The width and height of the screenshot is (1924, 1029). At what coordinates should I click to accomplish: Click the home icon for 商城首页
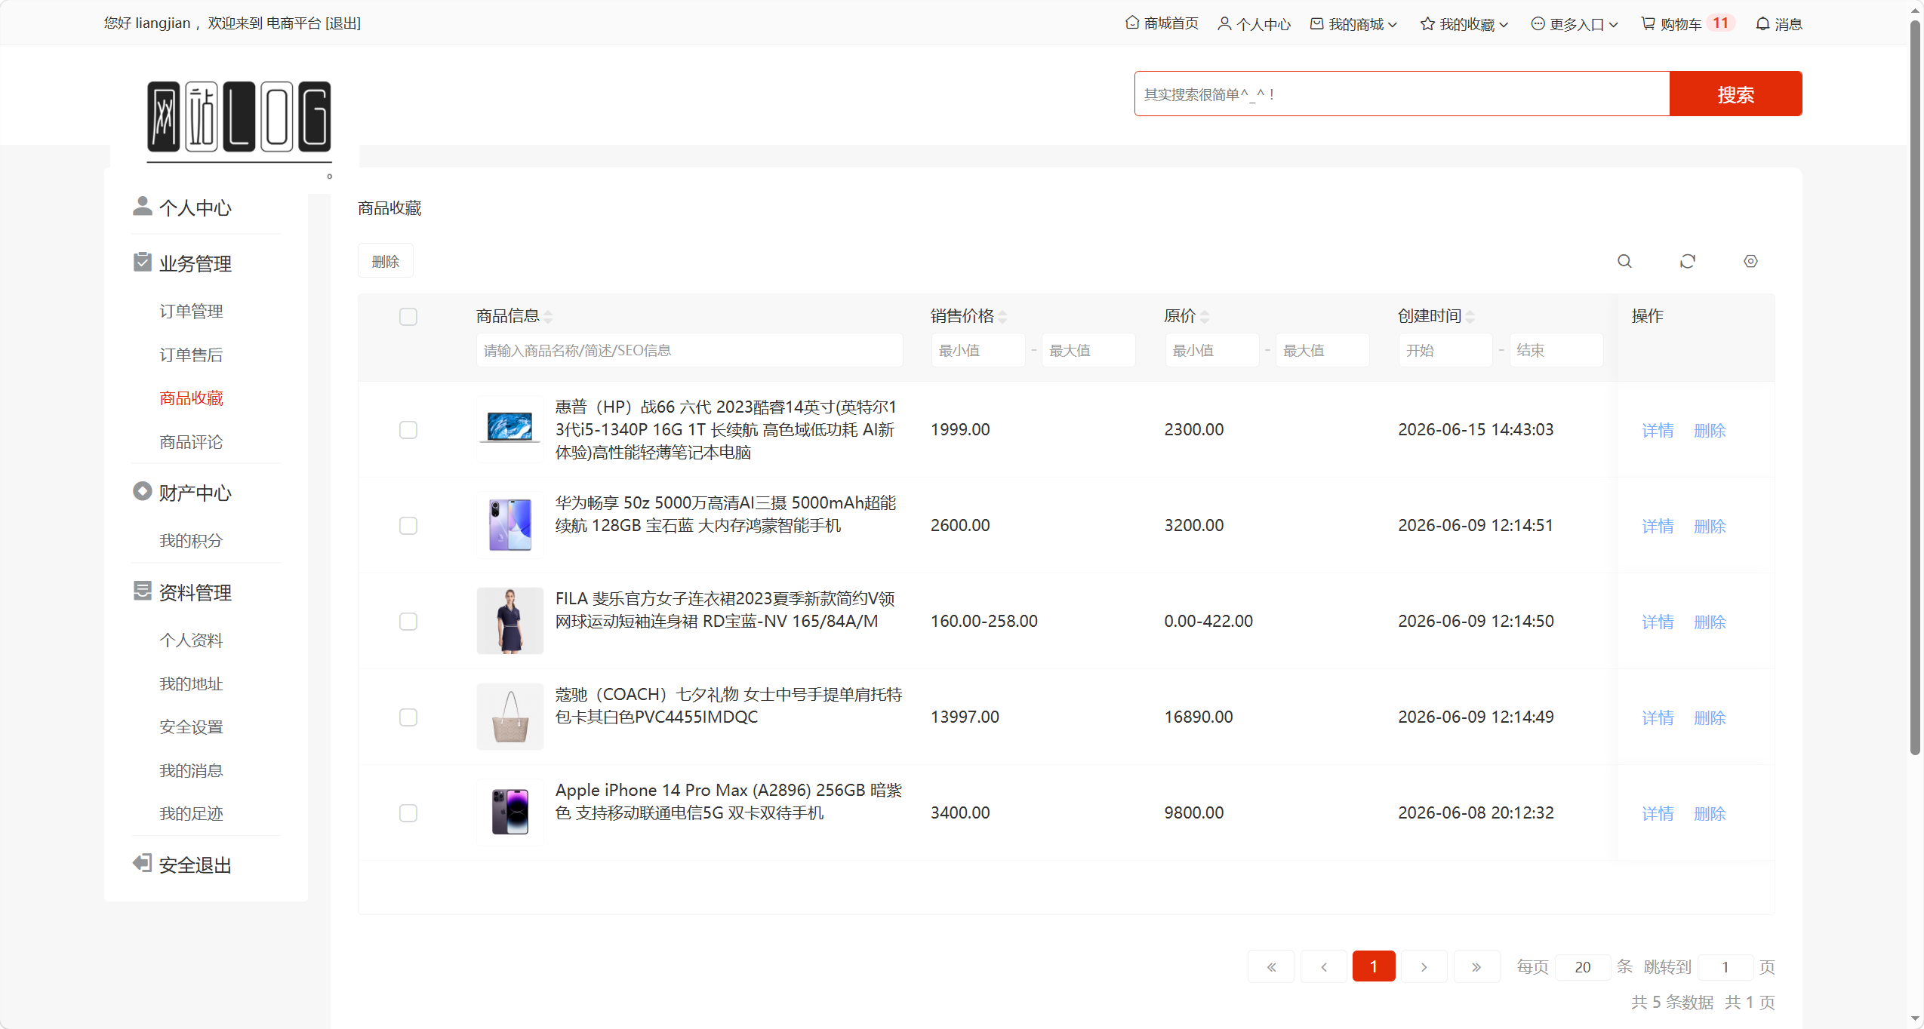click(1131, 23)
